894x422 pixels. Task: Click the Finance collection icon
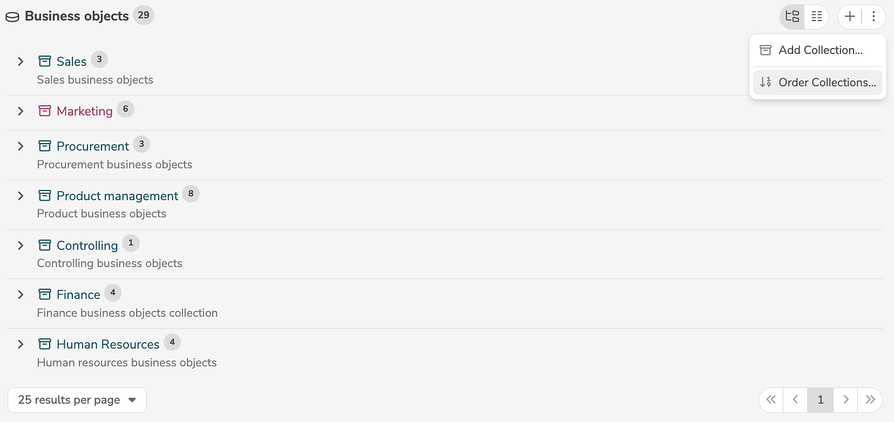tap(45, 295)
